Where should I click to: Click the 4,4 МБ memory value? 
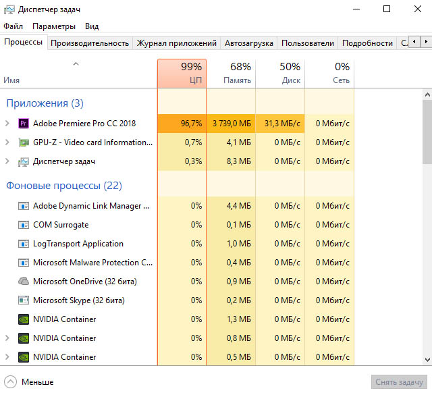[238, 206]
